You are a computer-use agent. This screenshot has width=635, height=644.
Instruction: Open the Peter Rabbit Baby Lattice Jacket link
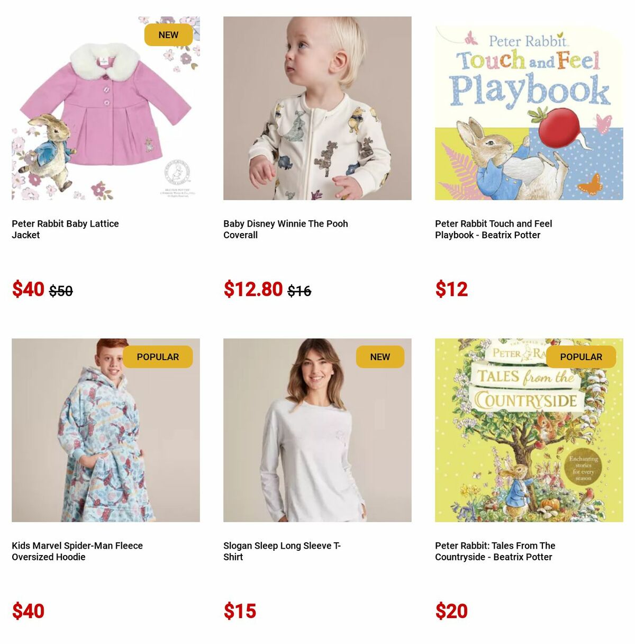point(65,229)
